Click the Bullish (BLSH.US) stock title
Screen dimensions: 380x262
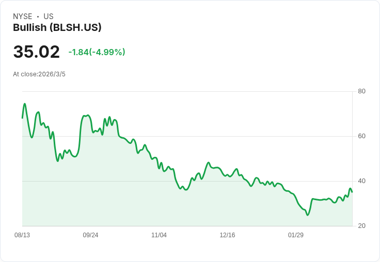[x=57, y=27]
